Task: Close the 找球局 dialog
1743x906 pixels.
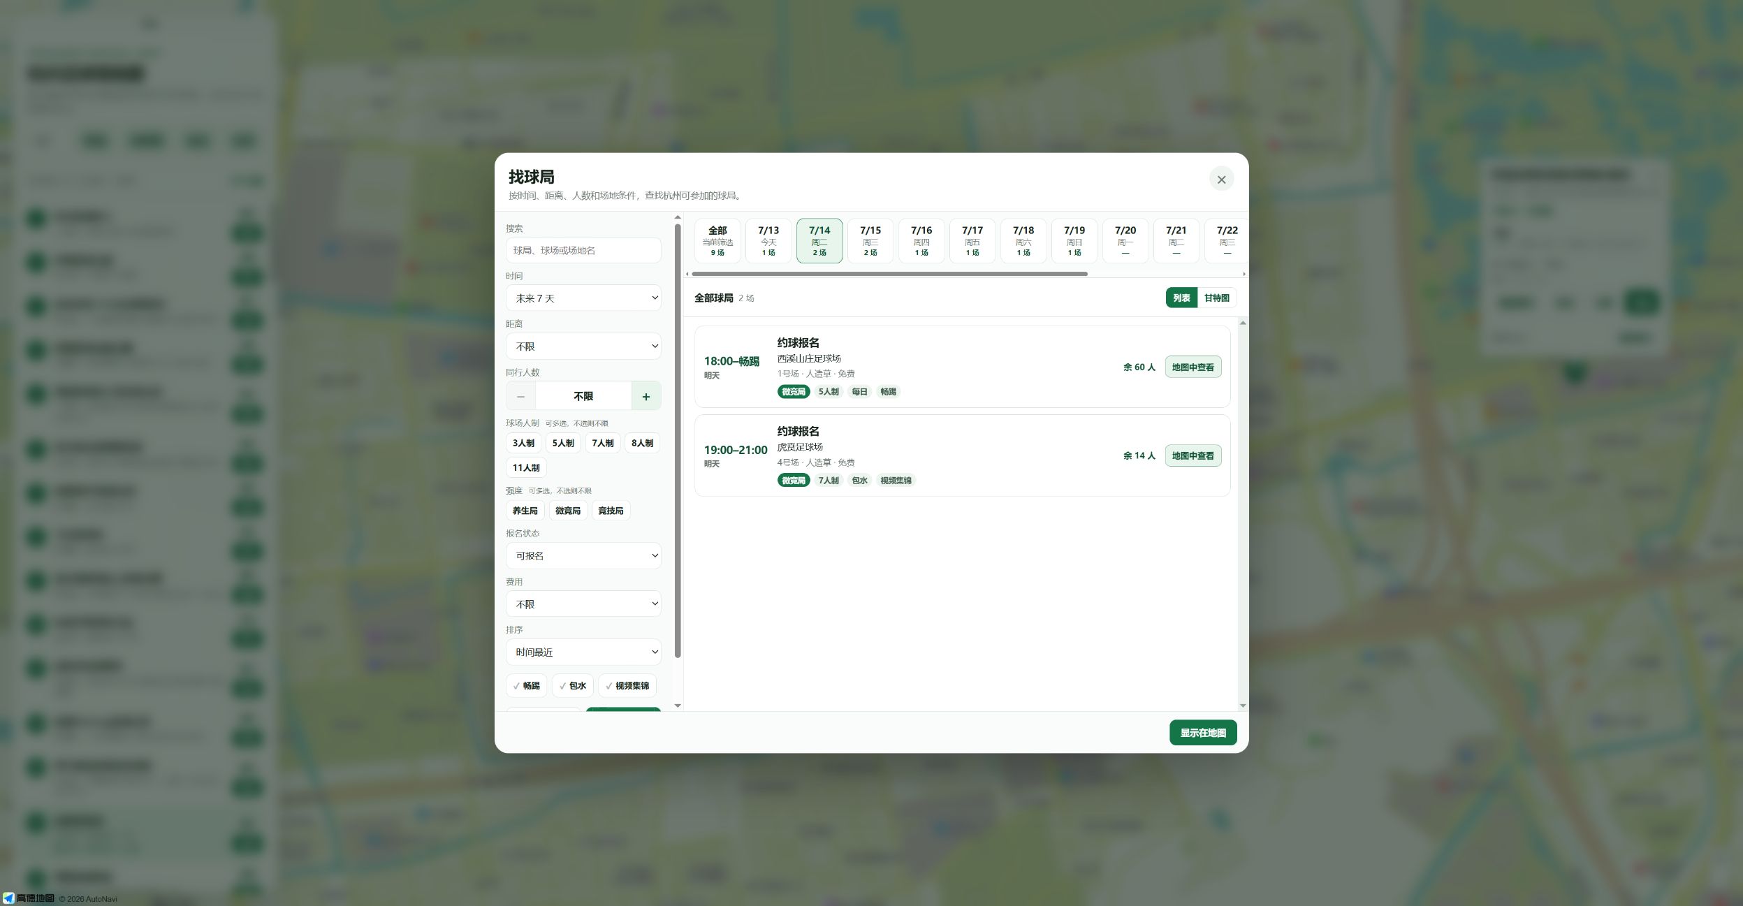Action: (1221, 180)
